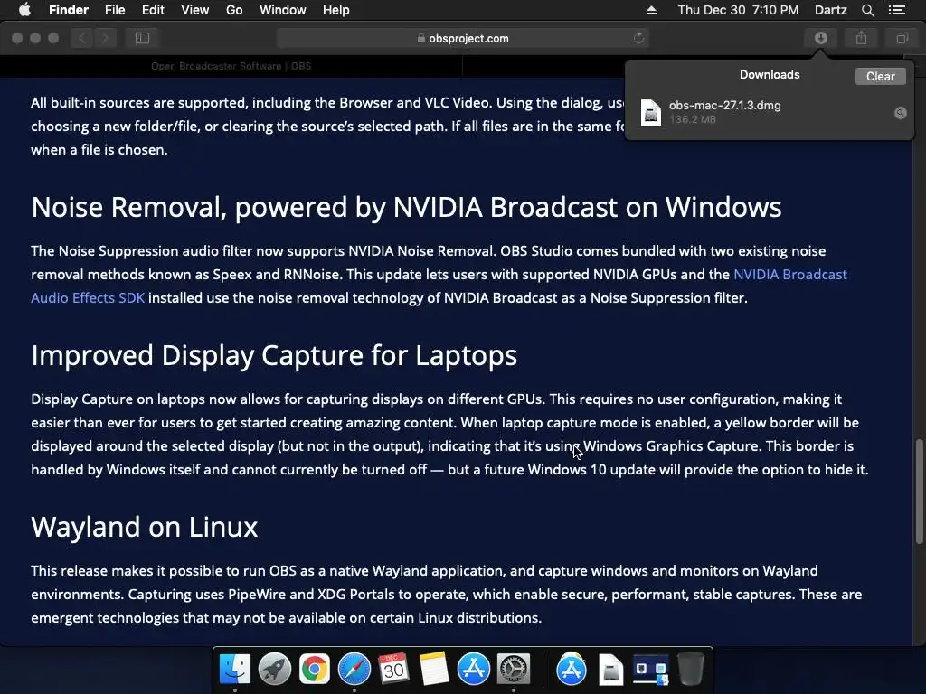This screenshot has width=926, height=694.
Task: Open the Applications folder stack in Dock
Action: [572, 669]
